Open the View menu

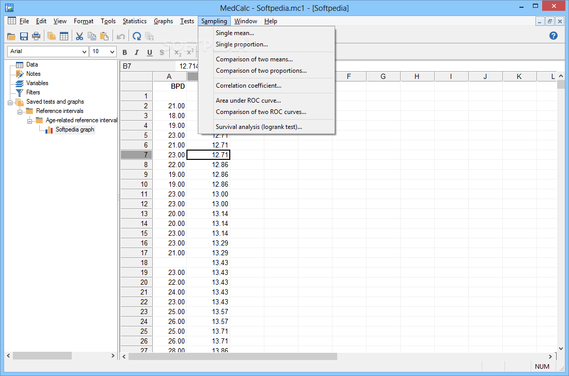[60, 21]
